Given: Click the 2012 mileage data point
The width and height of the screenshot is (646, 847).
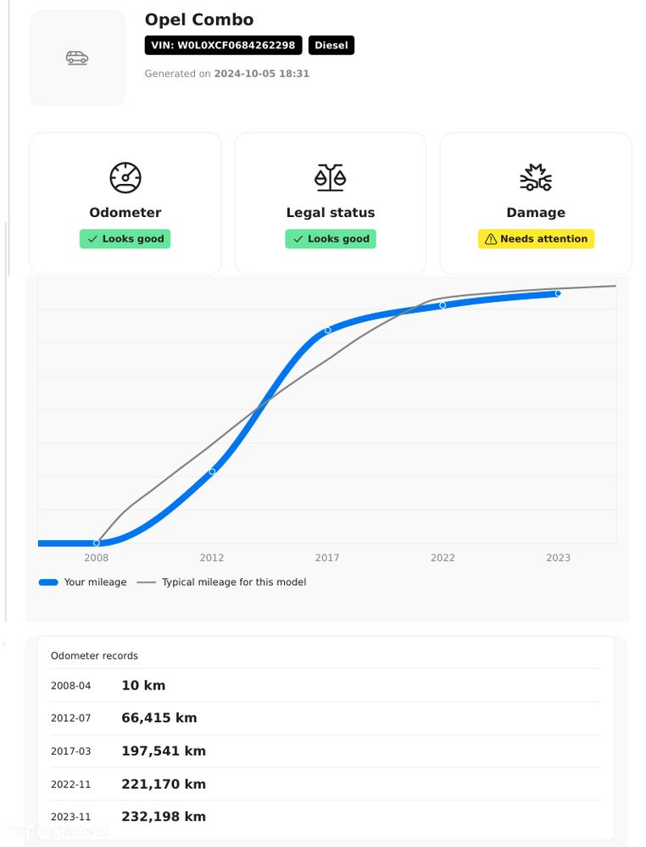Looking at the screenshot, I should click(212, 471).
